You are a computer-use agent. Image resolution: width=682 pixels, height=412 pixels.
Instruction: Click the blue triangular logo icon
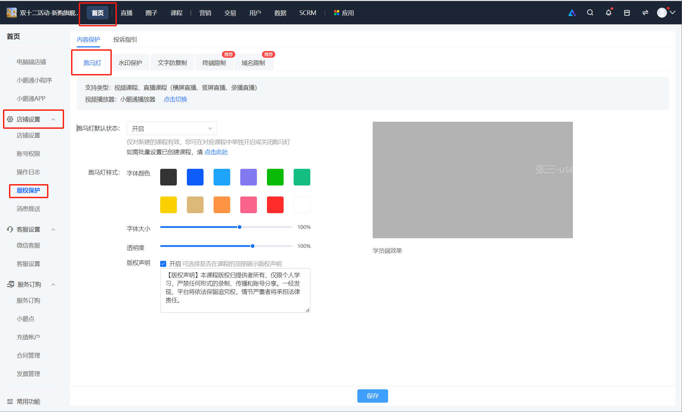pyautogui.click(x=572, y=13)
